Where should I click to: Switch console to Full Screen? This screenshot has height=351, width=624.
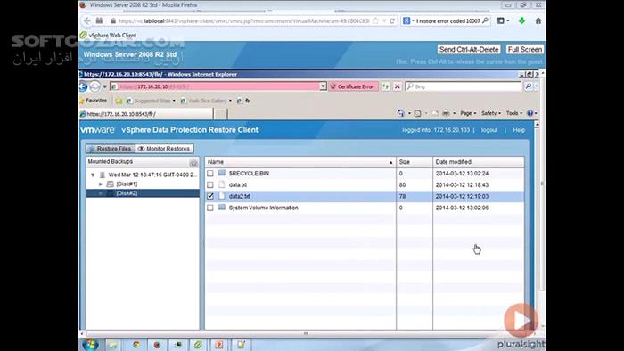point(525,49)
